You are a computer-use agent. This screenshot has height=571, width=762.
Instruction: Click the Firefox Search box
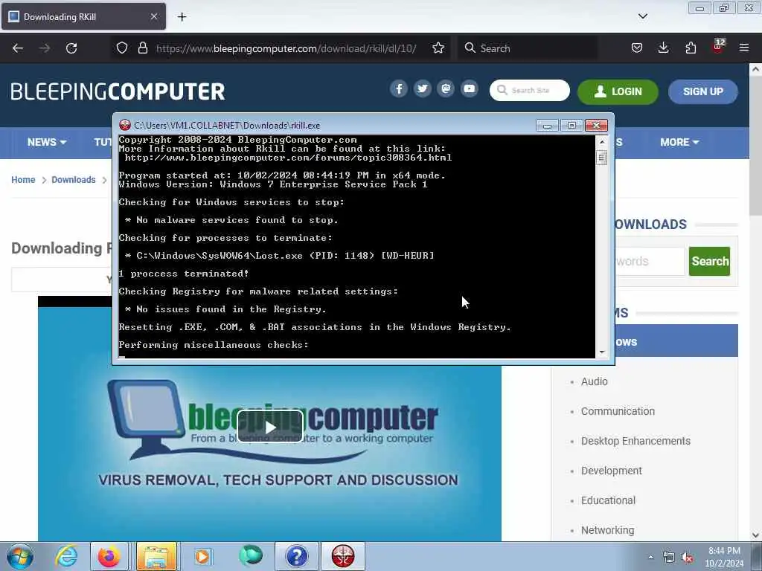tap(528, 48)
